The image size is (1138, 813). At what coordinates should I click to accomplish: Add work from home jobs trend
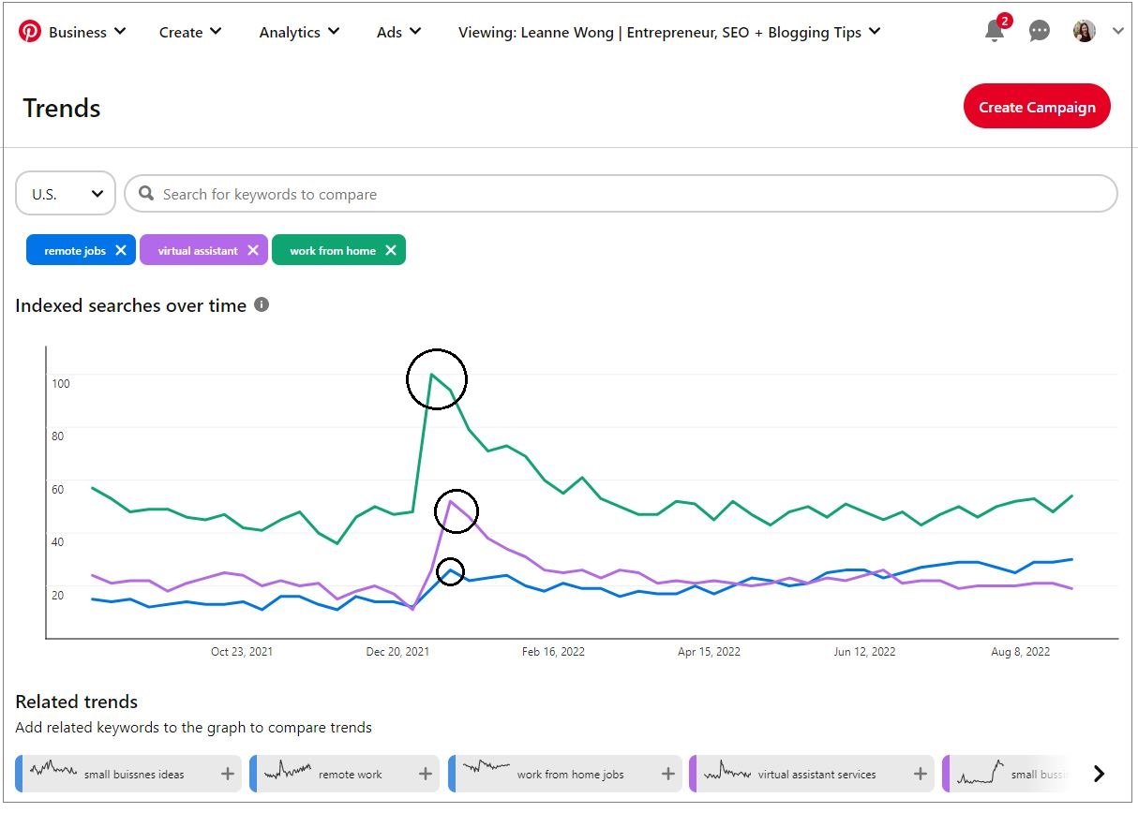pos(668,774)
